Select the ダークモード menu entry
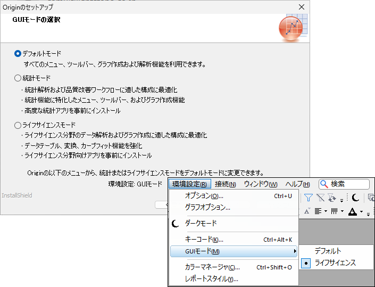 coord(234,224)
